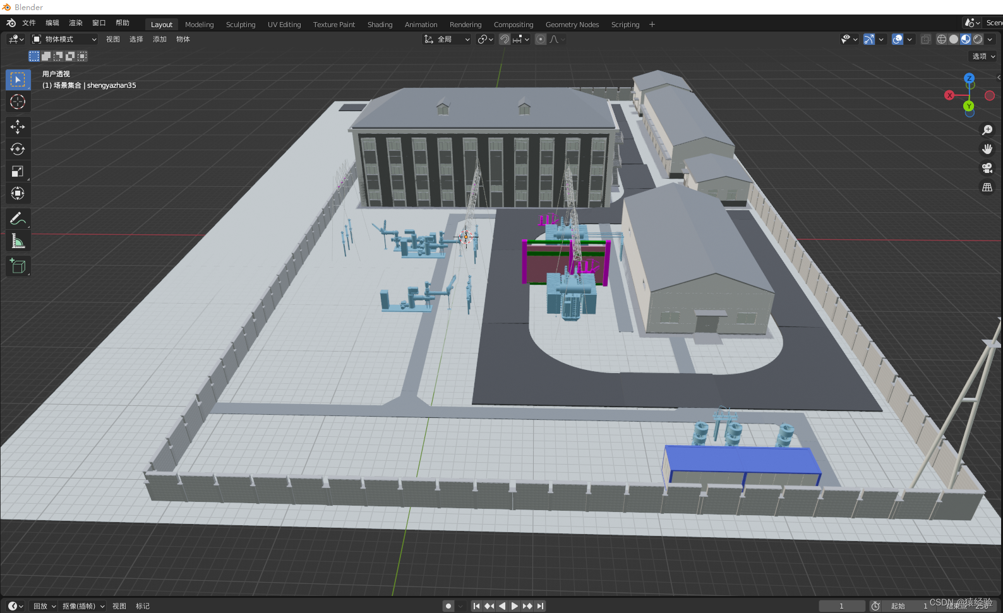Click the green Y axis gizmo
The height and width of the screenshot is (613, 1003).
click(968, 106)
